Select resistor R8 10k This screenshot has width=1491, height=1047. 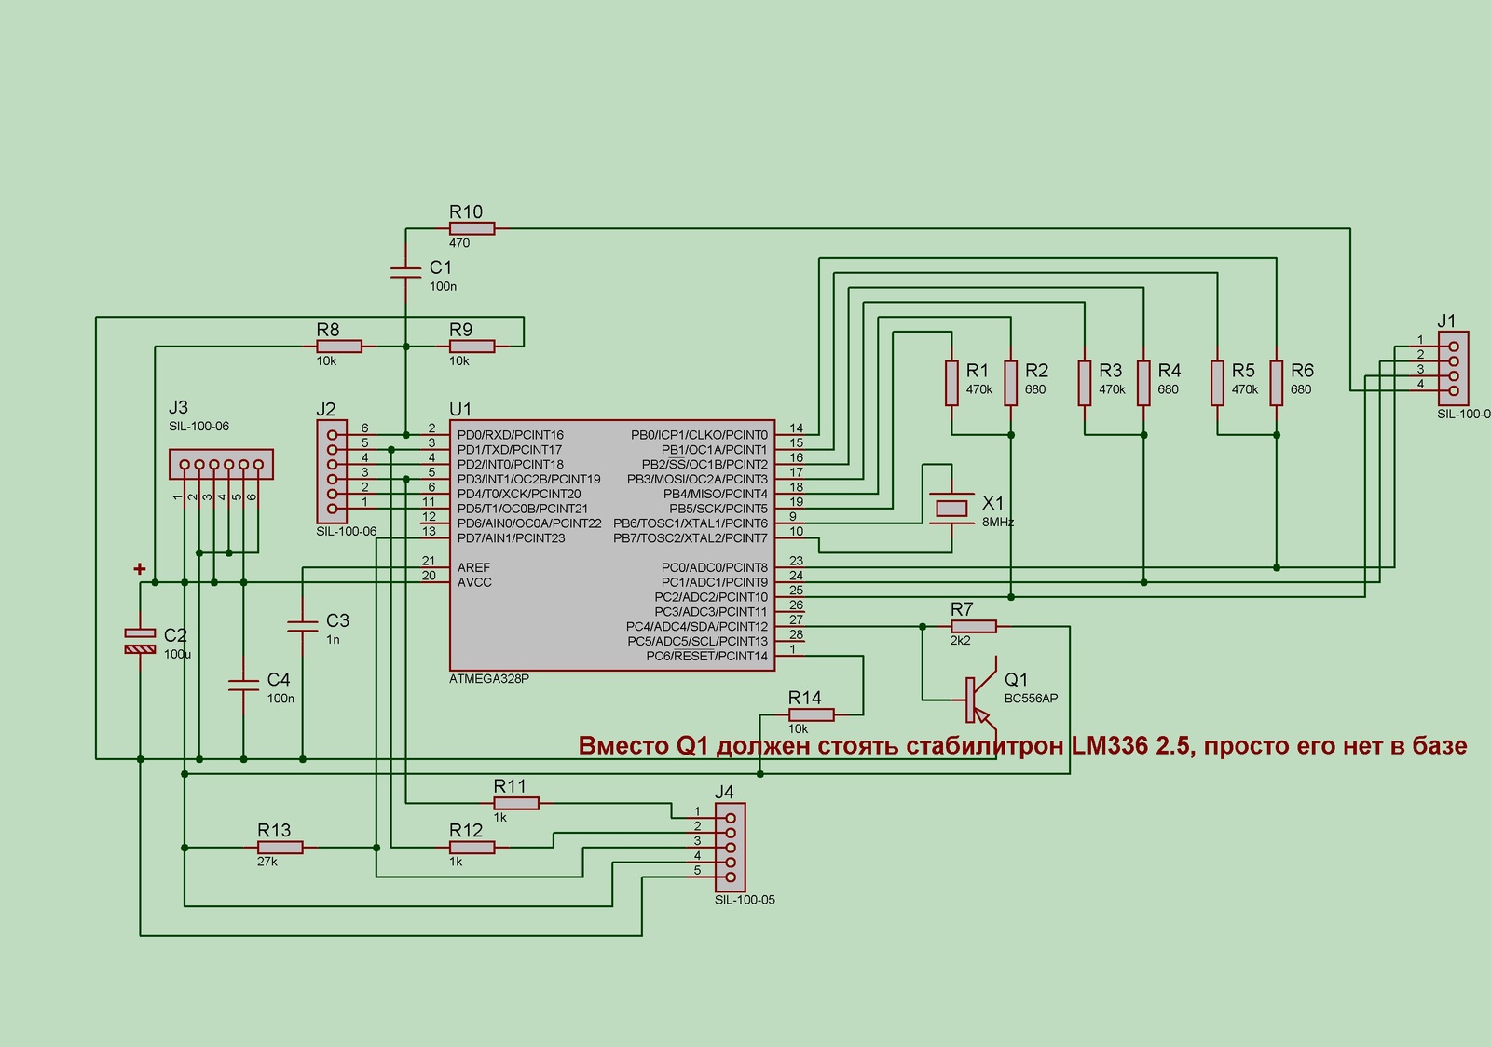click(339, 347)
